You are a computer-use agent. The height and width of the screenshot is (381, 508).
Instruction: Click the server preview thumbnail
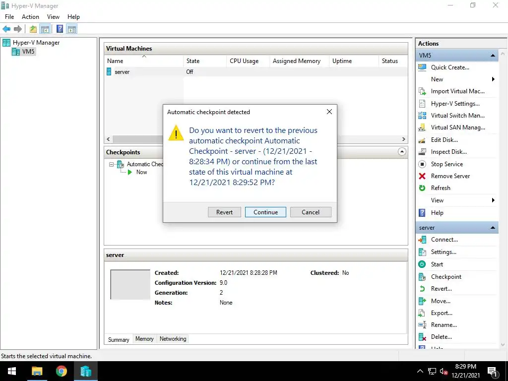point(130,284)
